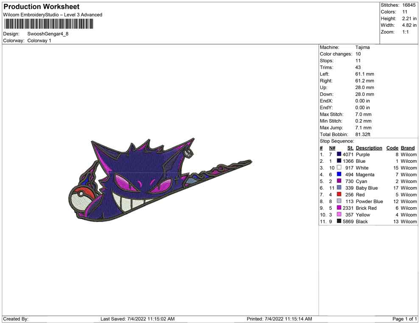The height and width of the screenshot is (323, 420).
Task: Click the Purple color swatch in stop sequence
Action: pyautogui.click(x=339, y=154)
